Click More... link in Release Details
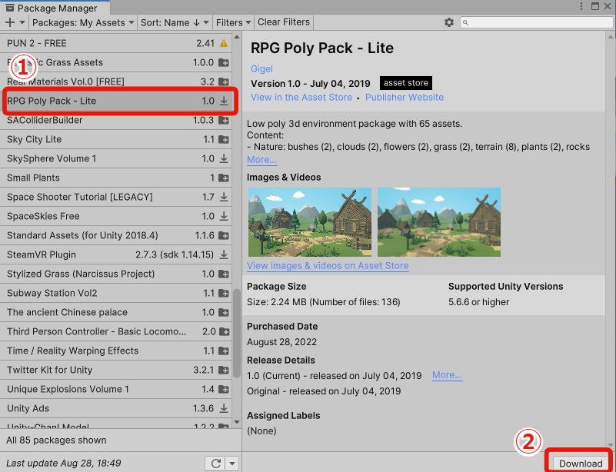Screen dimensions: 616x472 tap(447, 375)
